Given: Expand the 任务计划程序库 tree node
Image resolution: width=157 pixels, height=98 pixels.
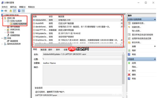Looking at the screenshot, I should click(8, 24).
